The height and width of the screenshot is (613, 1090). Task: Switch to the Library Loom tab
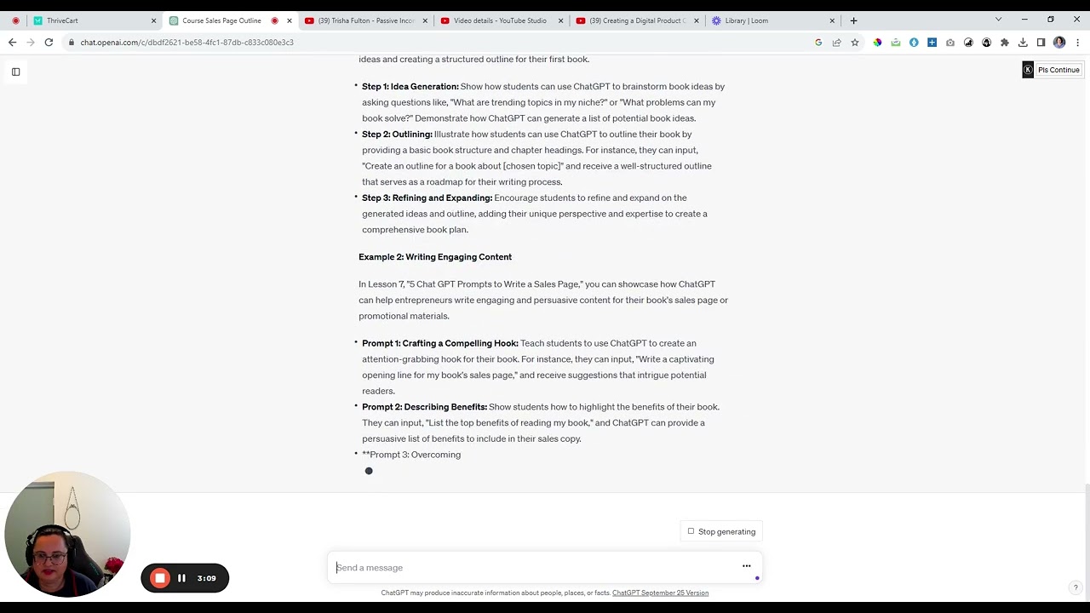tap(771, 20)
